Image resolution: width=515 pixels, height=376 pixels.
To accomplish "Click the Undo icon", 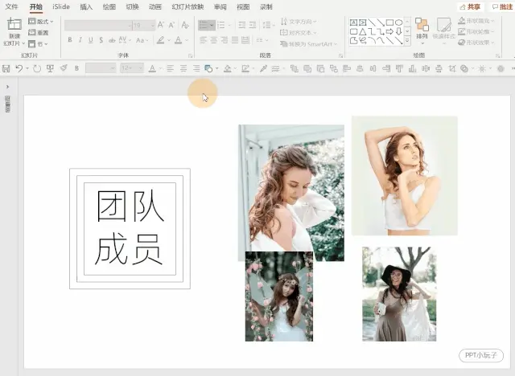I will [x=19, y=68].
